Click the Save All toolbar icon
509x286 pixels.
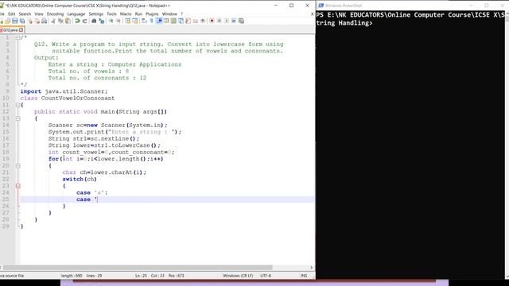point(22,21)
